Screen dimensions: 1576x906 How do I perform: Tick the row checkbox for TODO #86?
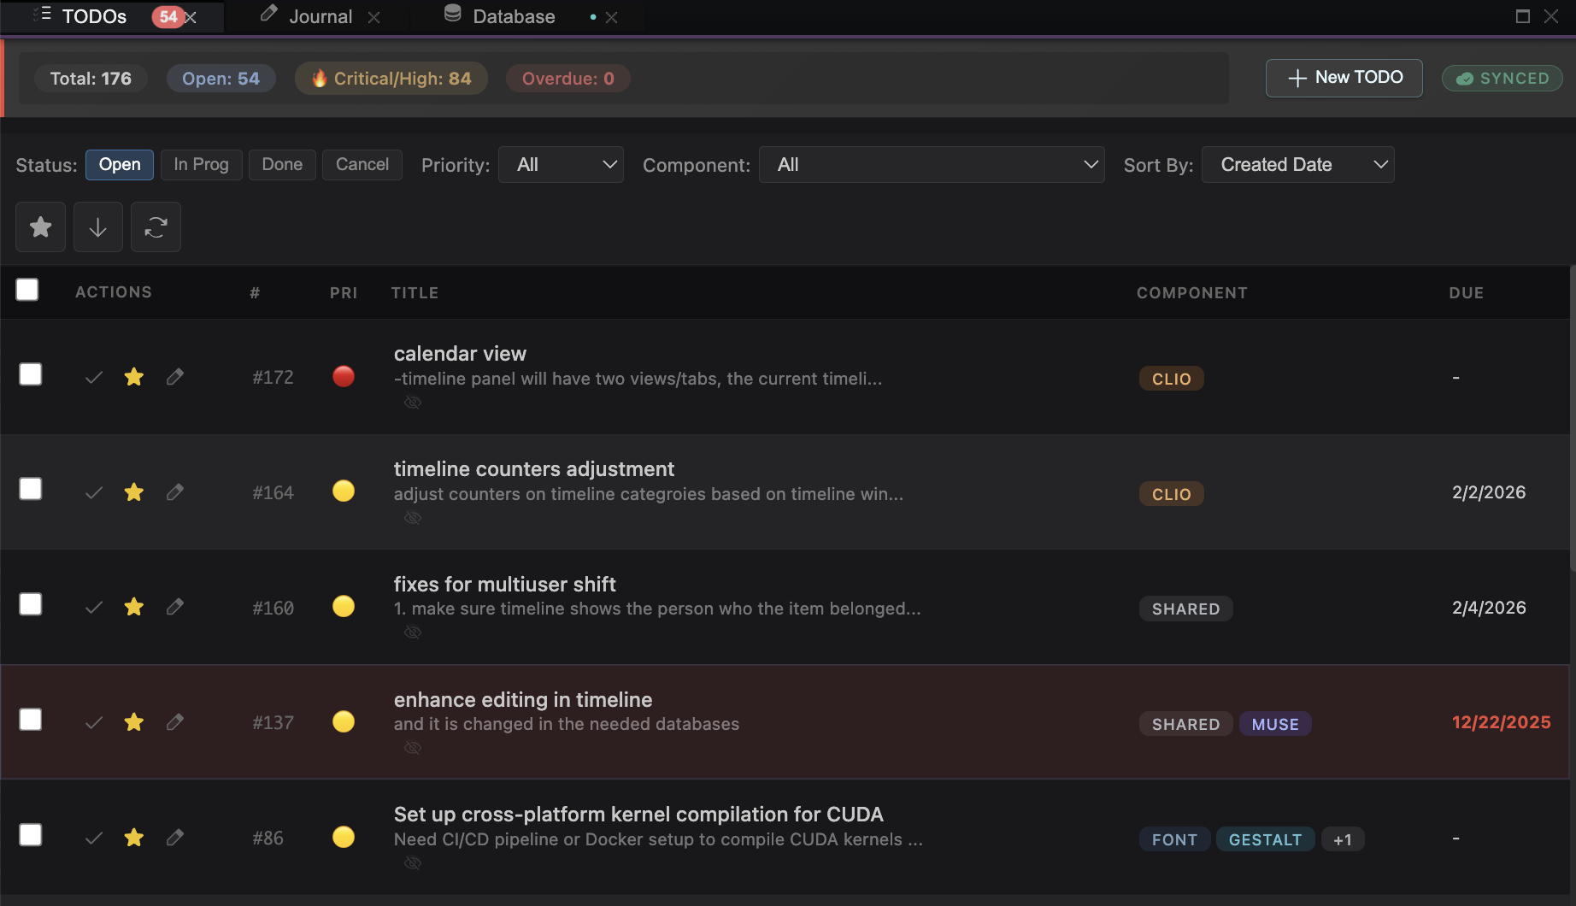click(x=30, y=834)
